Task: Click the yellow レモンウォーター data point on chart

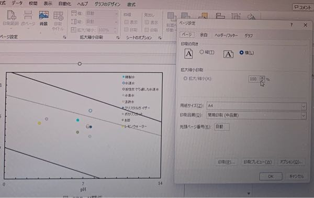Action: (39, 123)
